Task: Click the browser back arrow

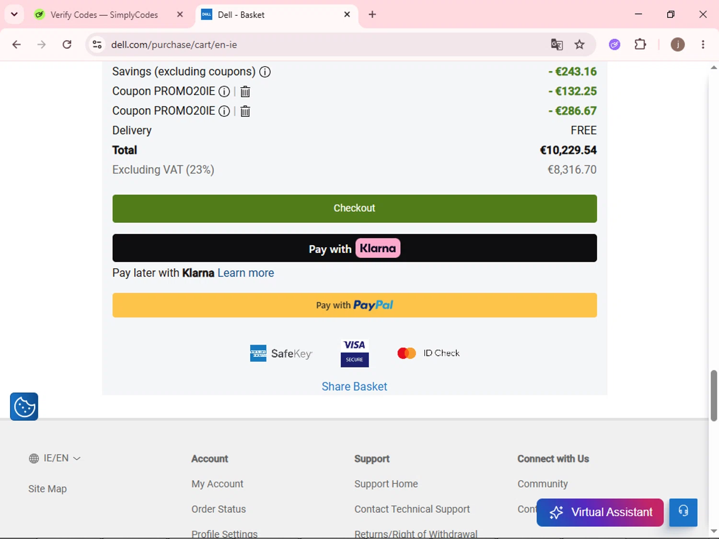Action: tap(17, 45)
